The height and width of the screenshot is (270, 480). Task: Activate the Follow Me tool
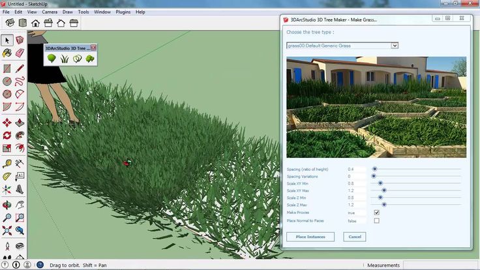click(20, 135)
